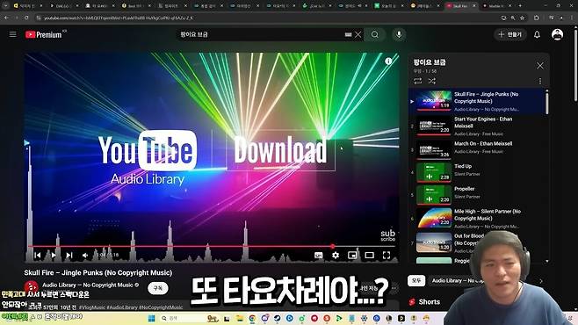
Task: Toggle subtitles in the player
Action: 319,255
